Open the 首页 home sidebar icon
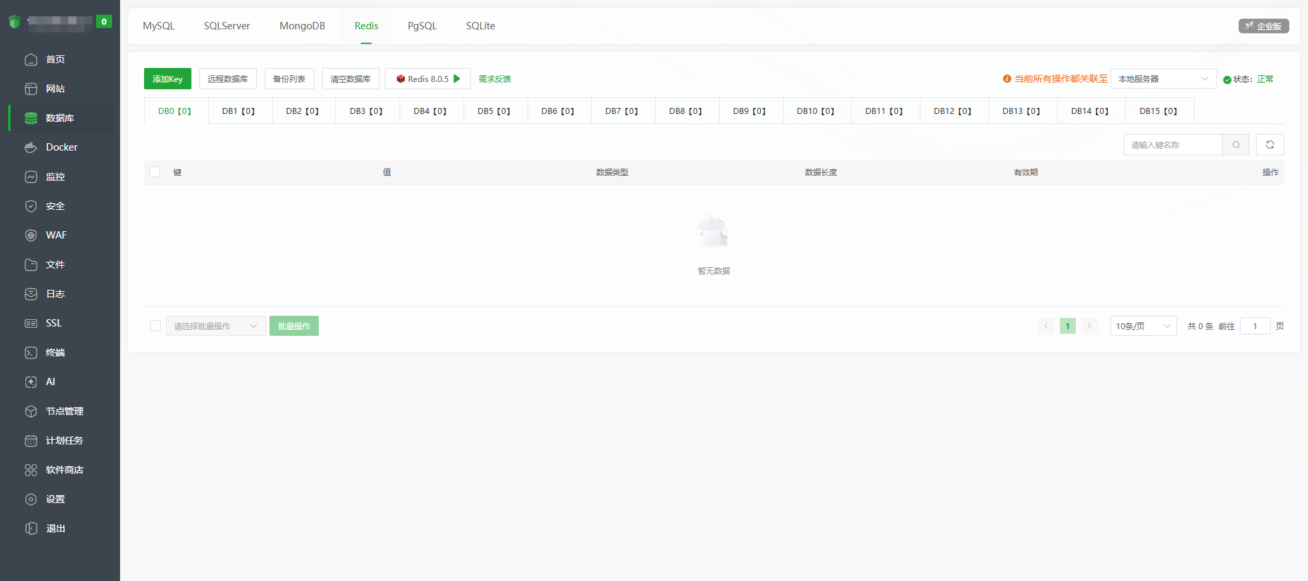 point(31,59)
